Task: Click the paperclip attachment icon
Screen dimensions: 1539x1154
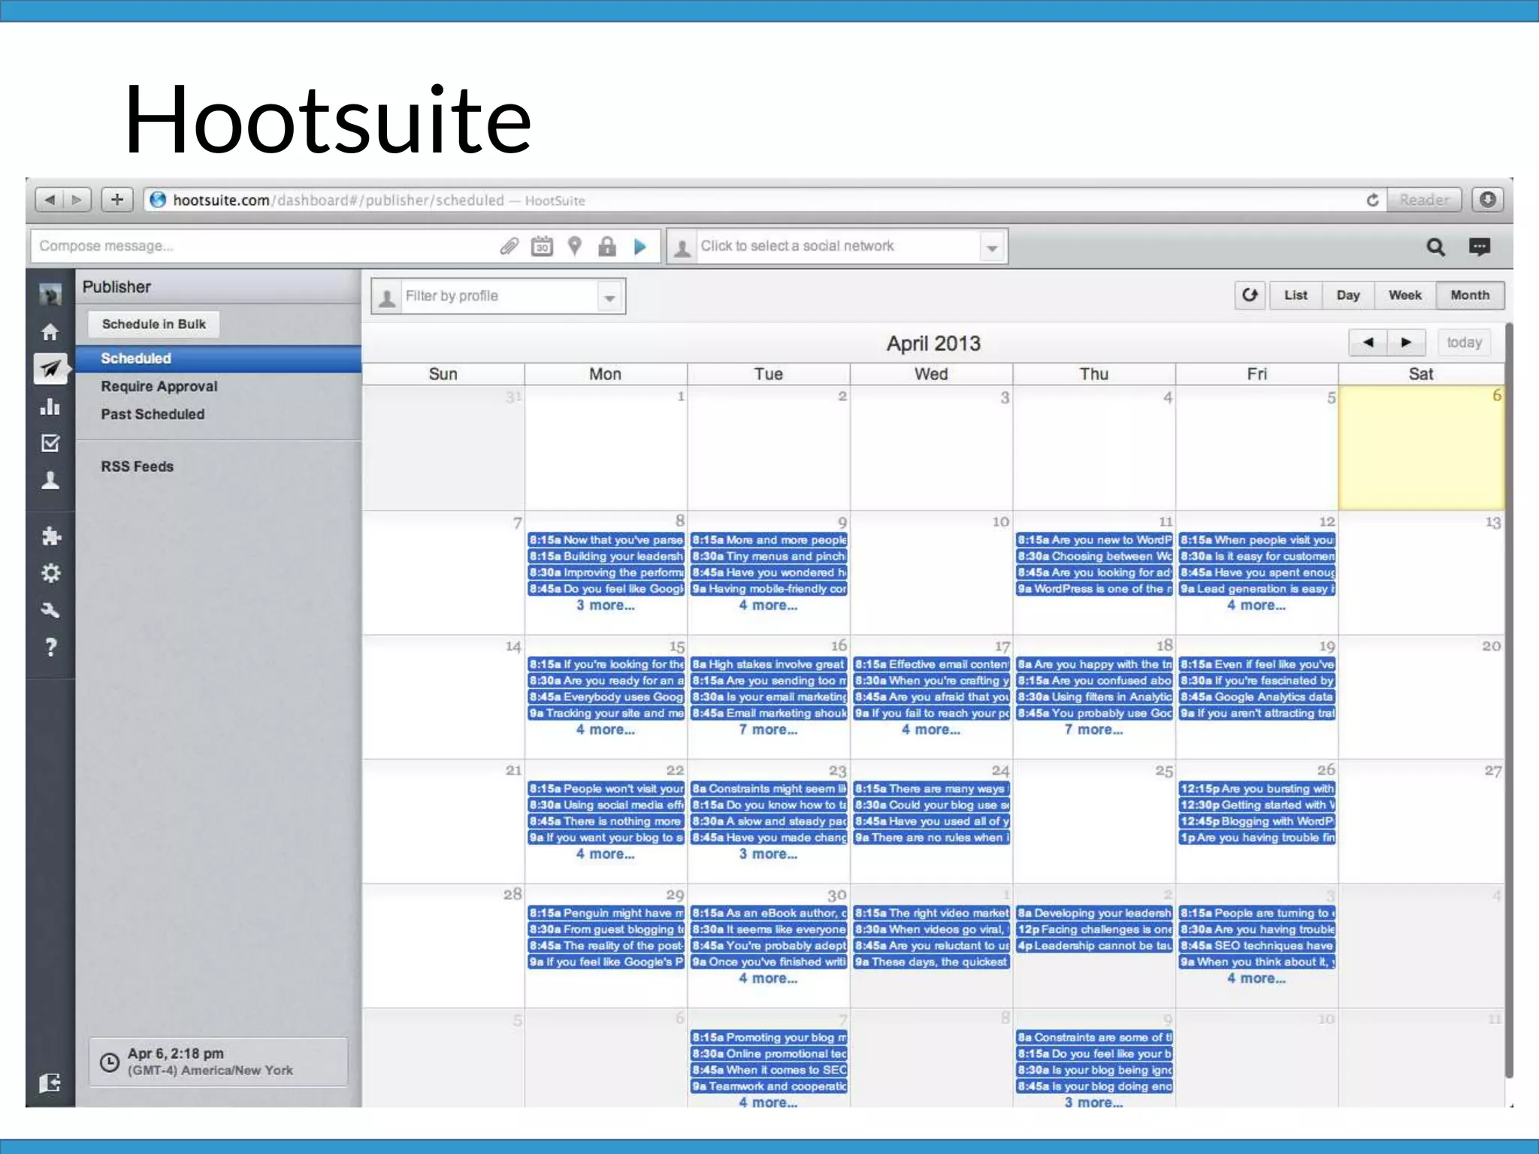Action: pos(509,246)
